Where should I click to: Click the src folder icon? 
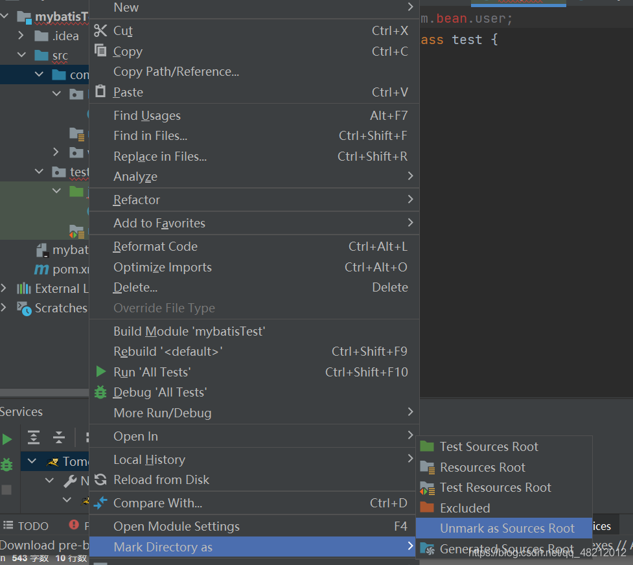click(41, 55)
